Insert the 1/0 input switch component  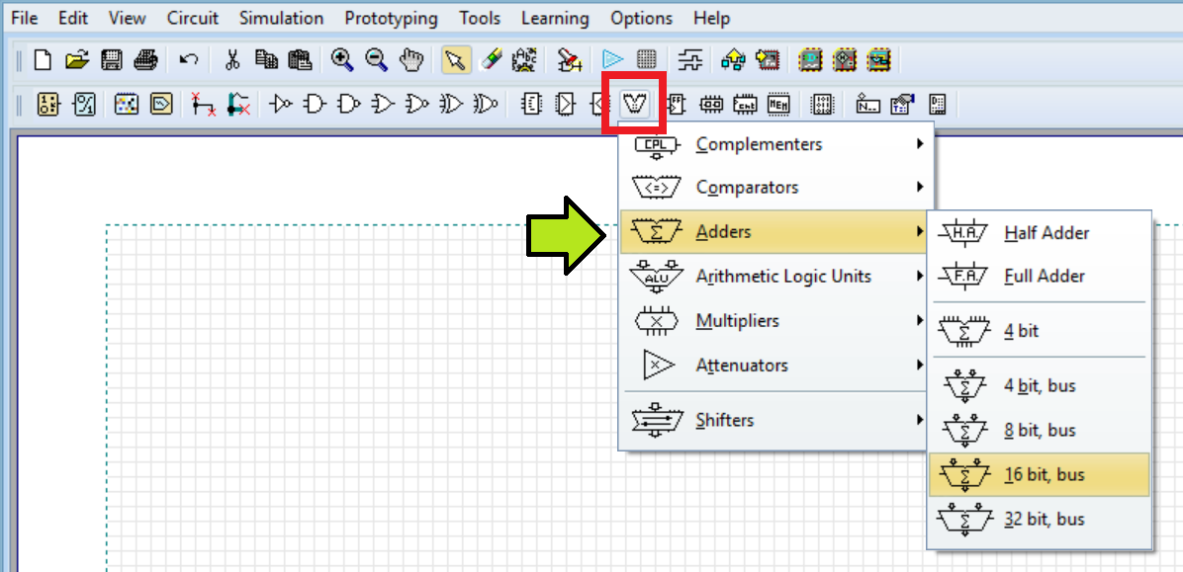47,104
